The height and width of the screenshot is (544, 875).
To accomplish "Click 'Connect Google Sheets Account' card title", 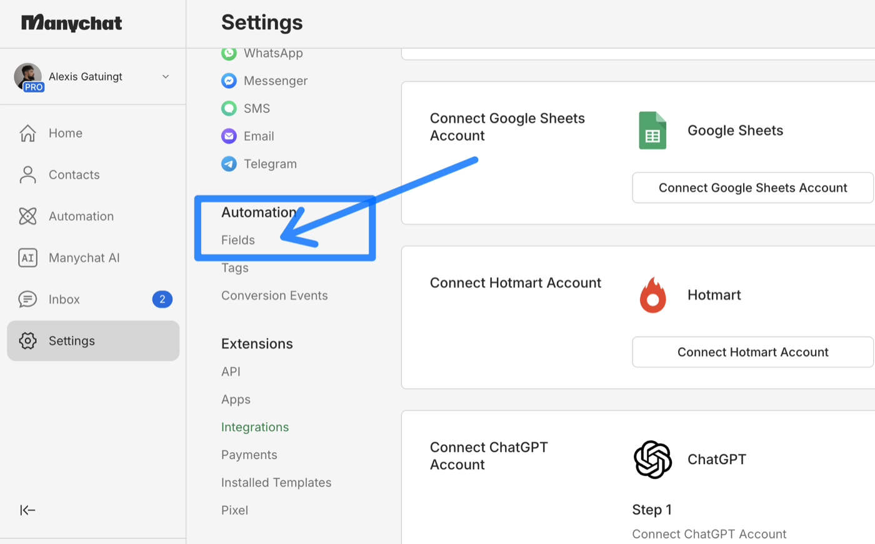I will pyautogui.click(x=507, y=127).
